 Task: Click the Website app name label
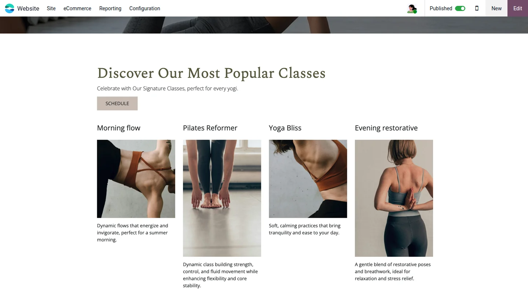[28, 8]
